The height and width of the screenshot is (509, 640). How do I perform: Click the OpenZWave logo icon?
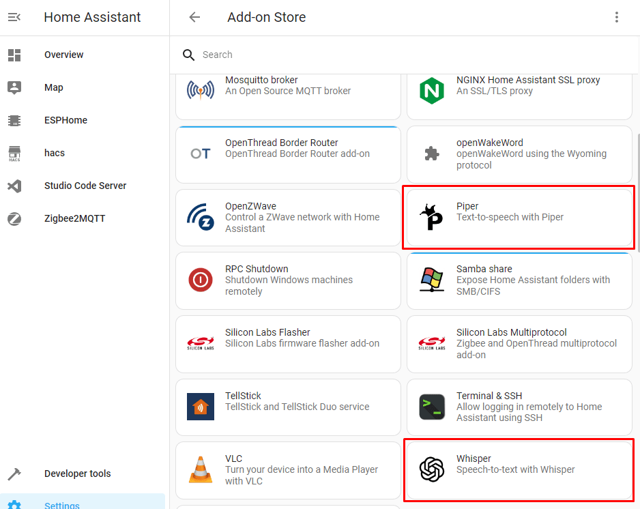click(201, 217)
